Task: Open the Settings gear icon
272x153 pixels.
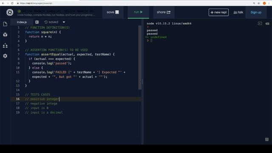Action: [x=5, y=56]
